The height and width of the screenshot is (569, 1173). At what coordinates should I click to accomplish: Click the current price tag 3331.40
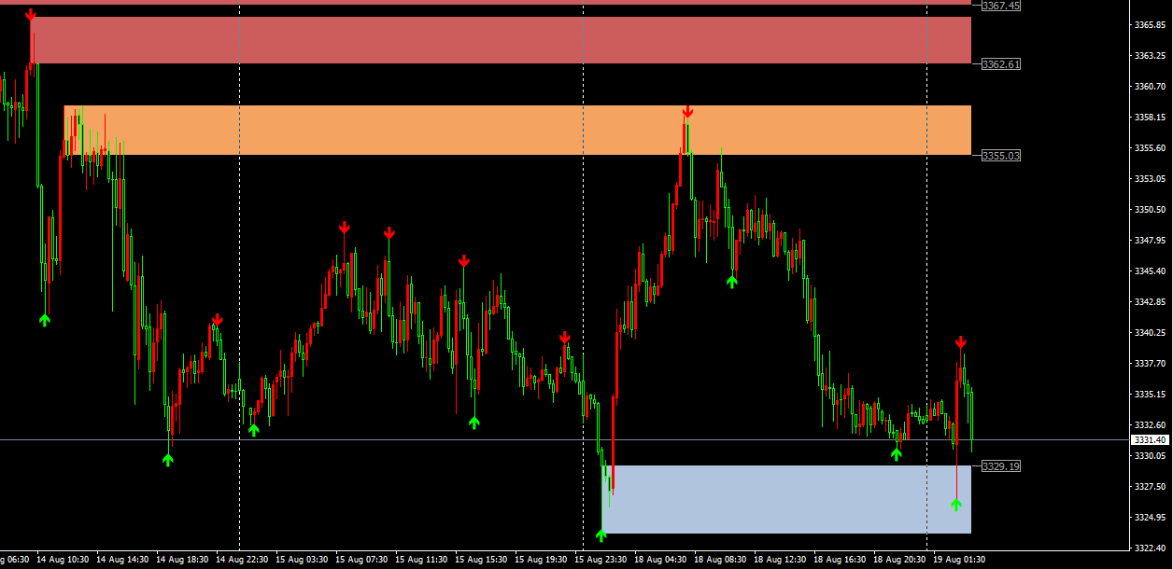click(x=1149, y=439)
